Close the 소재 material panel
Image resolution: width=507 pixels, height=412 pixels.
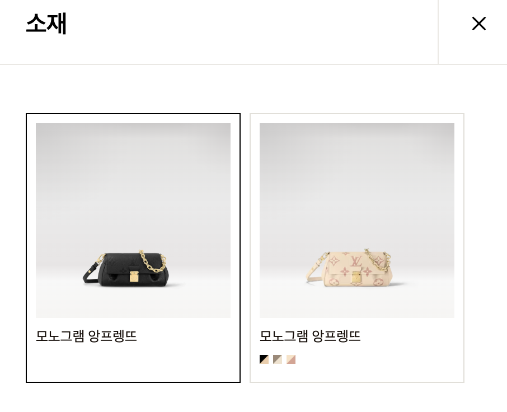point(478,24)
